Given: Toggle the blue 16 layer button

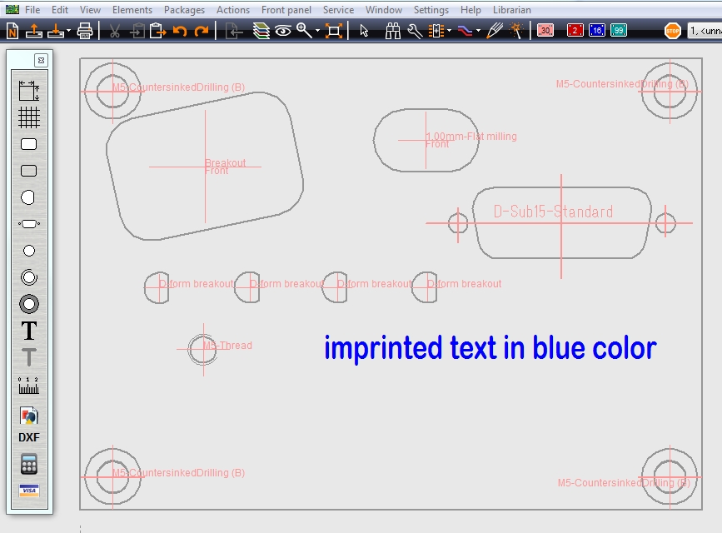Looking at the screenshot, I should click(x=596, y=31).
